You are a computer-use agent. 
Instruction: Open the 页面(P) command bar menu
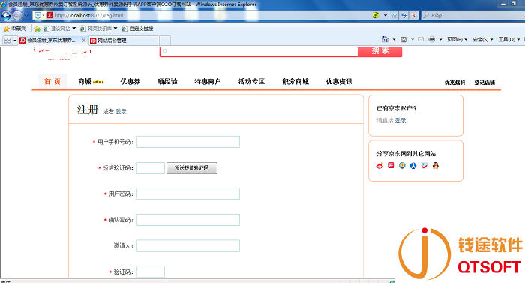[457, 39]
